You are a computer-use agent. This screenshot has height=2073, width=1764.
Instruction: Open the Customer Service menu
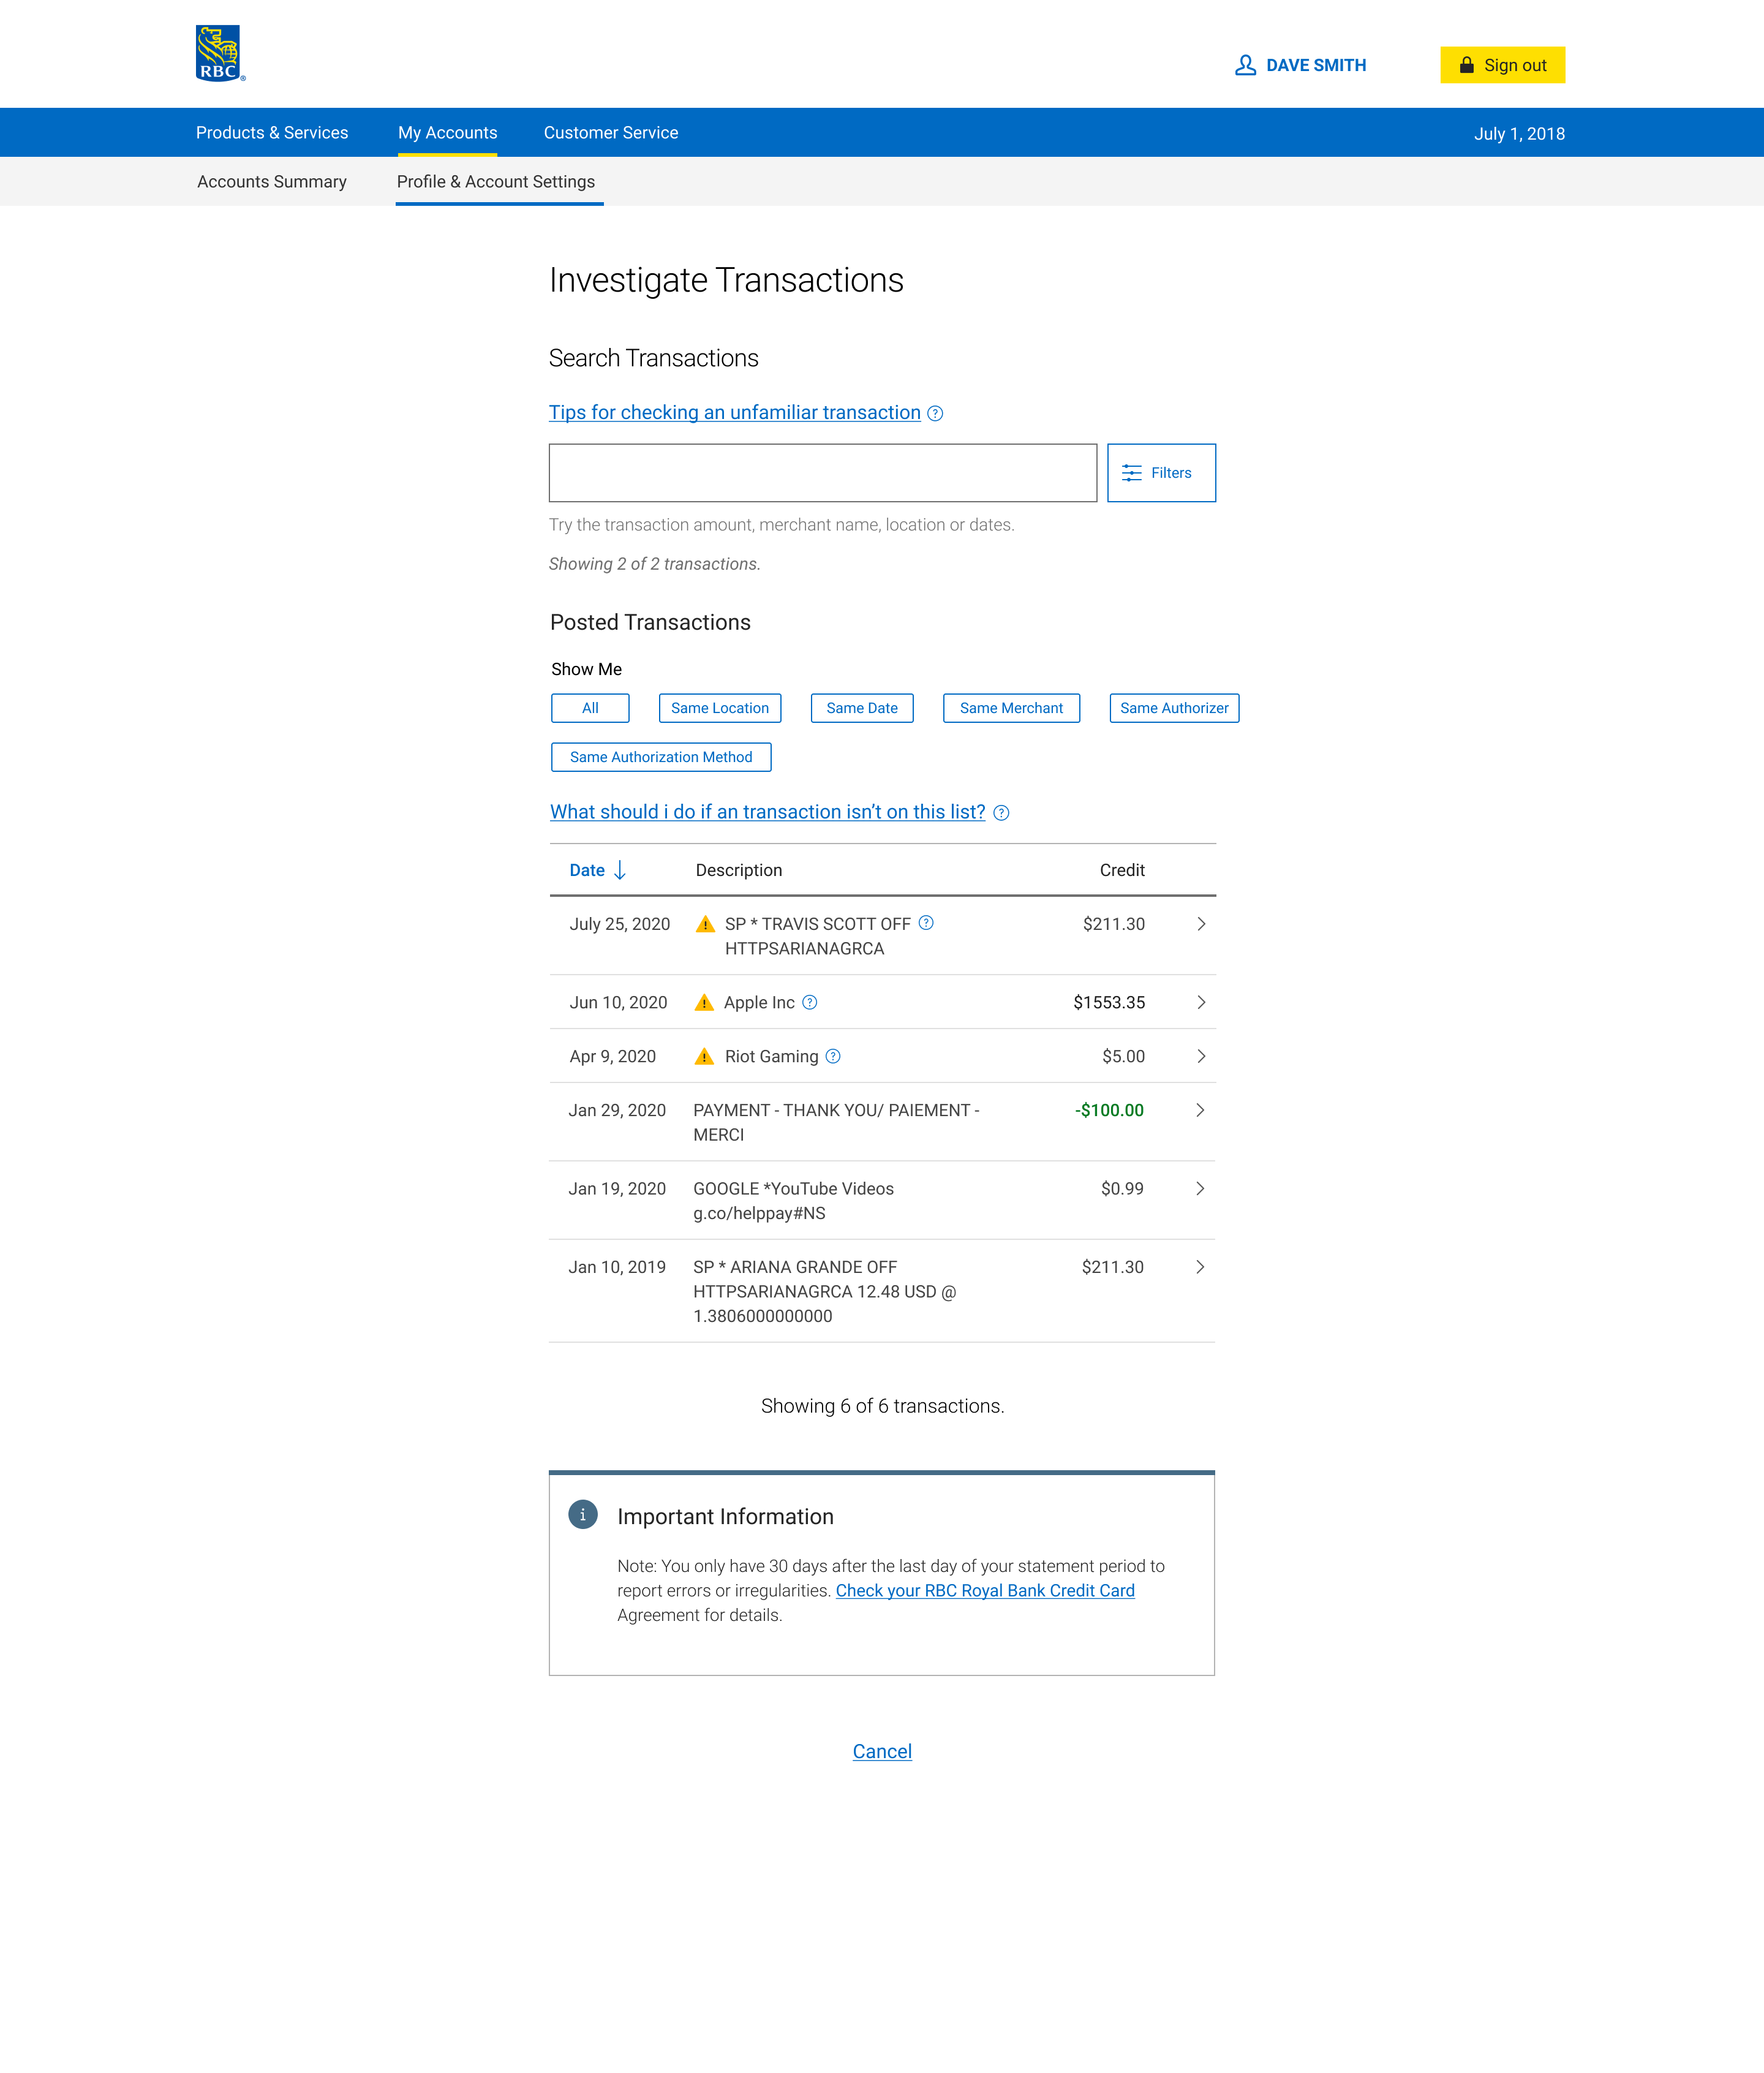click(610, 133)
